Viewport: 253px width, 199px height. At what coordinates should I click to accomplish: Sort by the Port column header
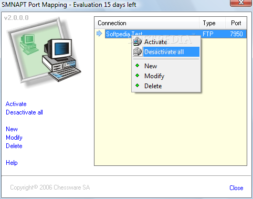[x=236, y=23]
